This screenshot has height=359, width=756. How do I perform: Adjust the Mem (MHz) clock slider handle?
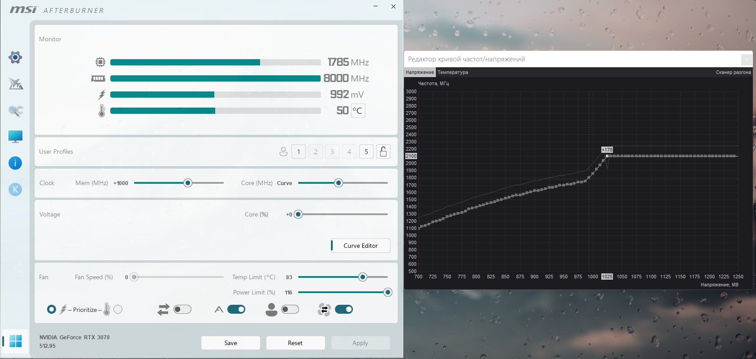tap(188, 183)
